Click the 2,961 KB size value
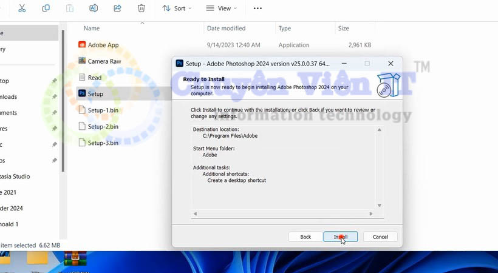498x273 pixels. (x=360, y=45)
